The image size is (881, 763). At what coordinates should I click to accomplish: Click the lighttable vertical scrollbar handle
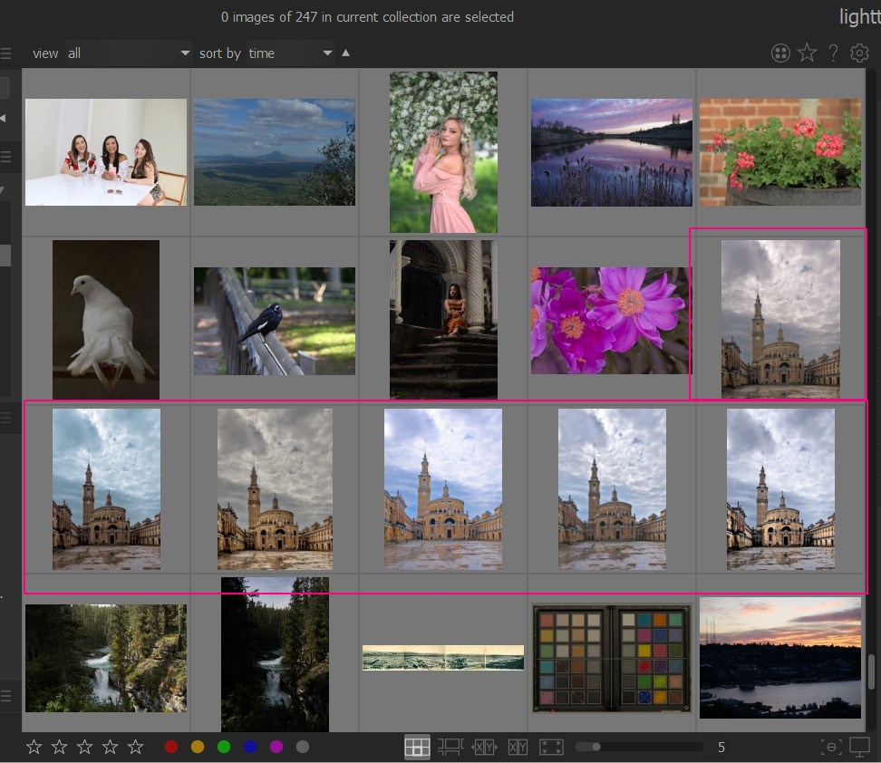click(871, 672)
